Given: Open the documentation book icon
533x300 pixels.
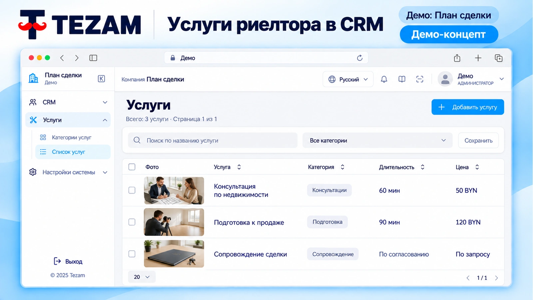Looking at the screenshot, I should coord(402,79).
